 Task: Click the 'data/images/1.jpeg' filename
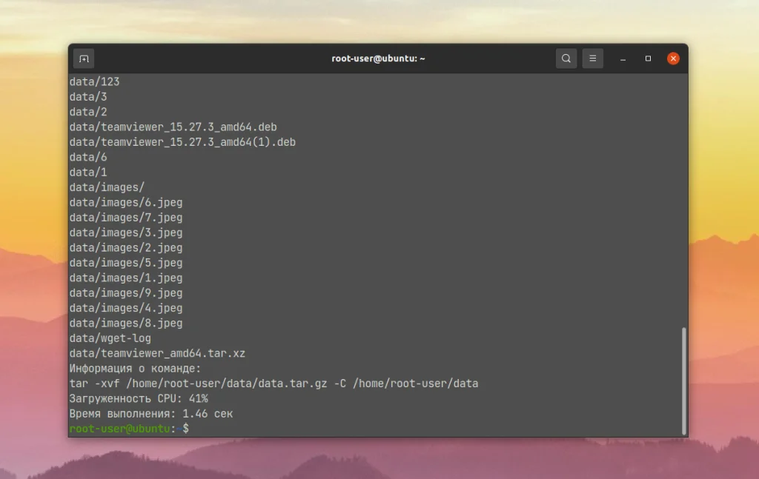127,278
